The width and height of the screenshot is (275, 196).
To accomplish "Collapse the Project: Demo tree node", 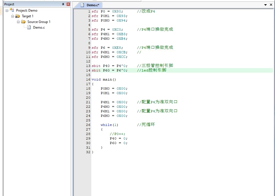I will coord(7,10).
